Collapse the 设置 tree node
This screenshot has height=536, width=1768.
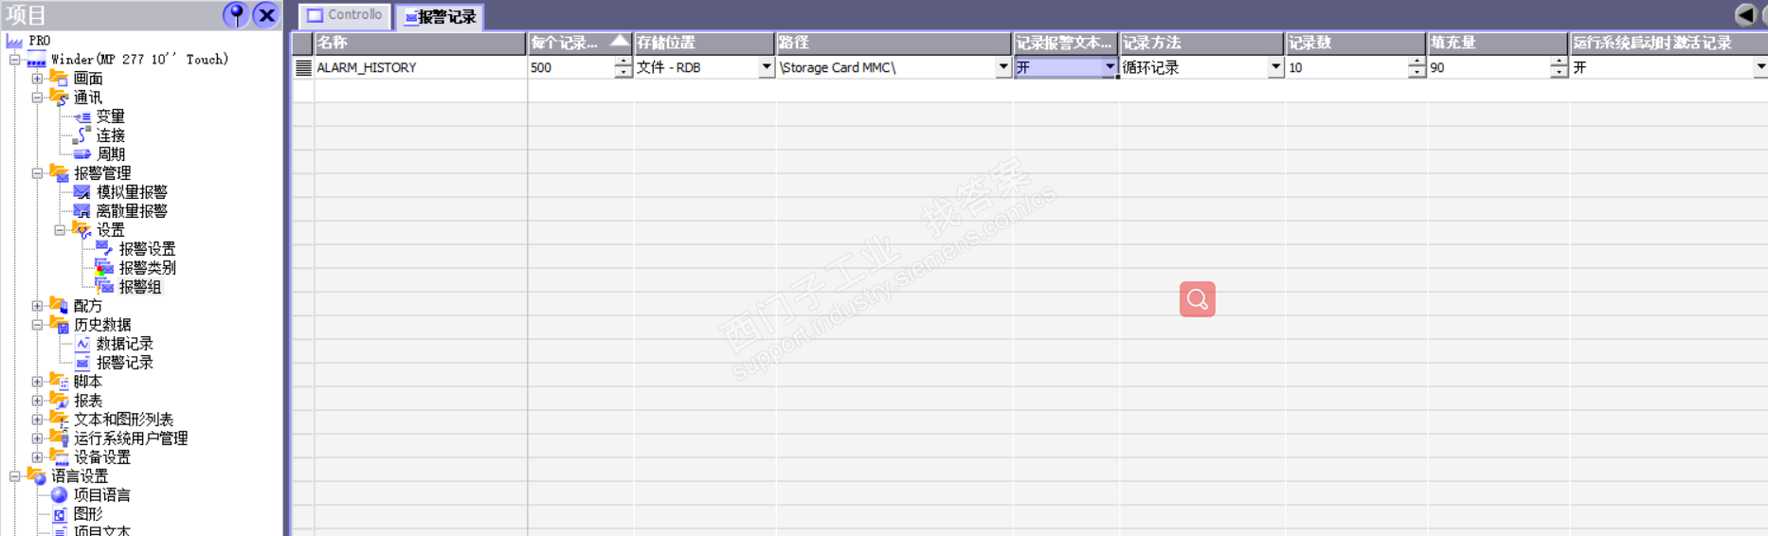pos(60,230)
